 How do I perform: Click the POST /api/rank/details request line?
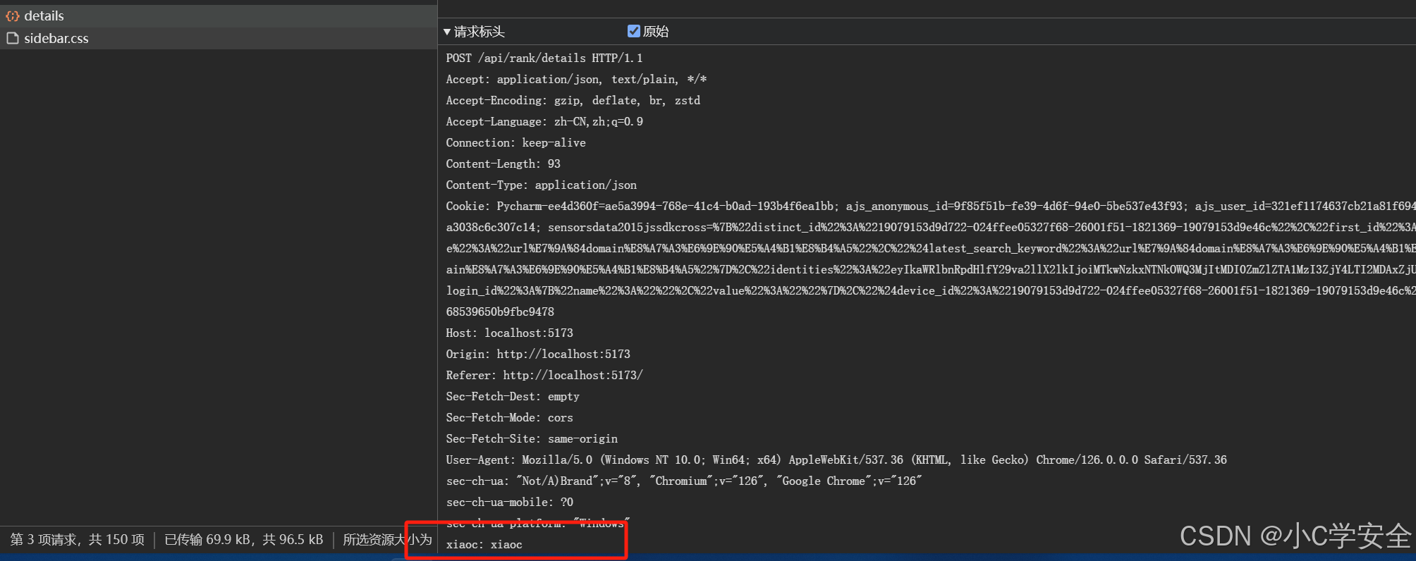pyautogui.click(x=544, y=58)
